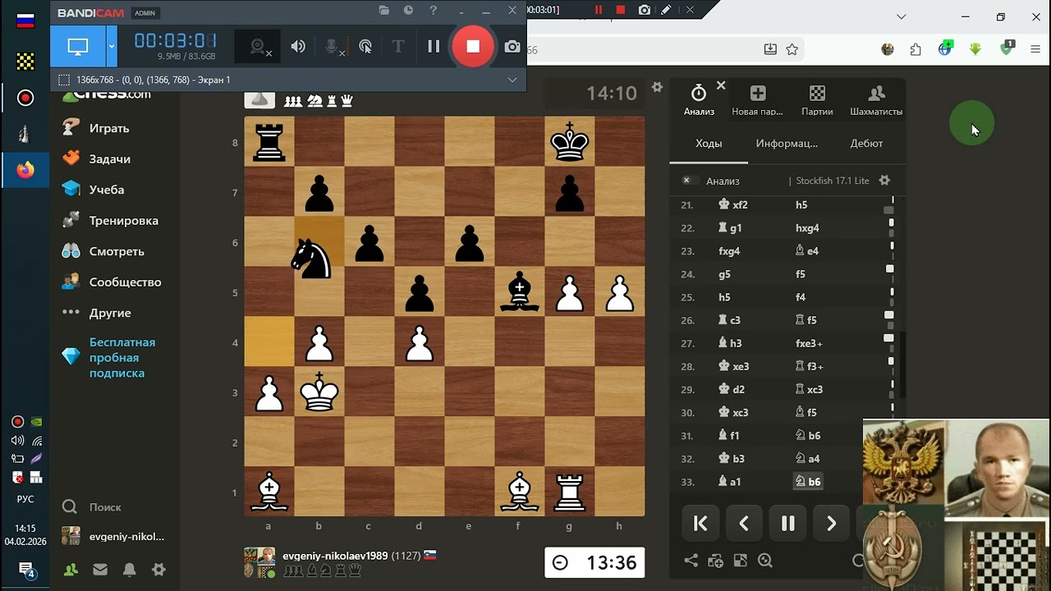
Task: Open Bandicam recording mode dropdown arrow
Action: click(112, 47)
